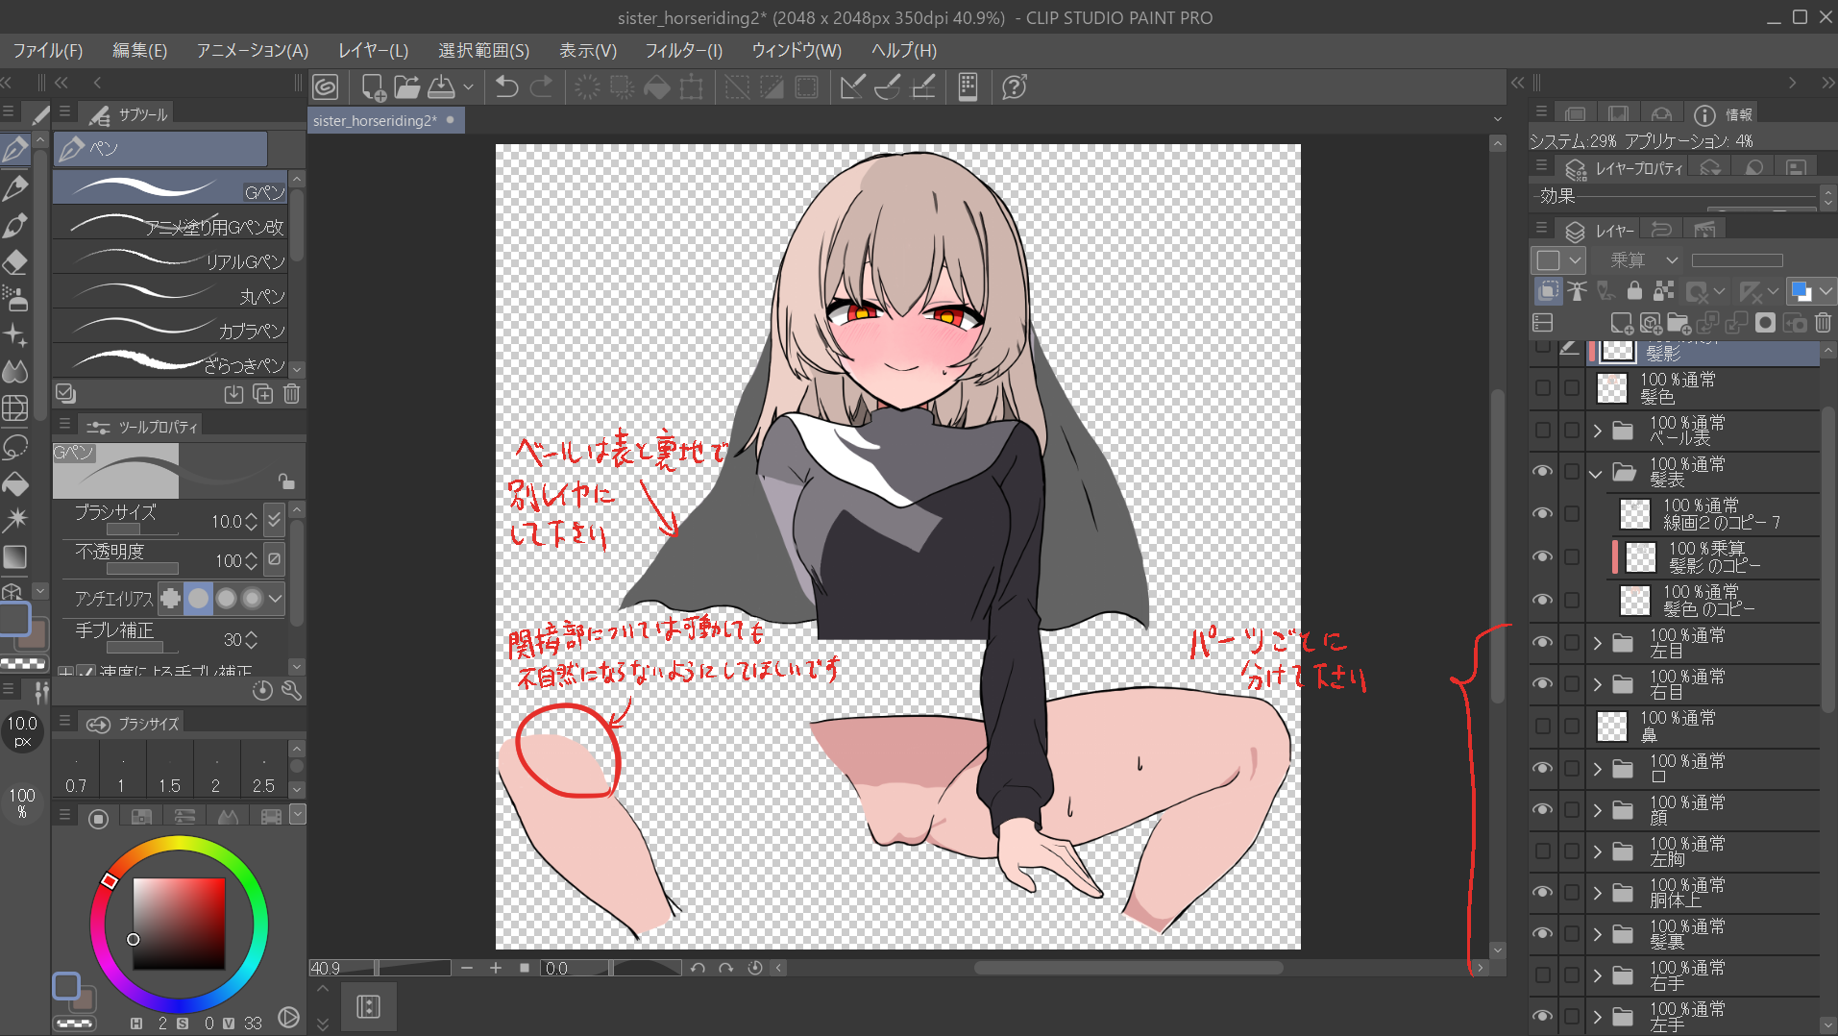
Task: Open the レイヤー menu in menu bar
Action: 373,51
